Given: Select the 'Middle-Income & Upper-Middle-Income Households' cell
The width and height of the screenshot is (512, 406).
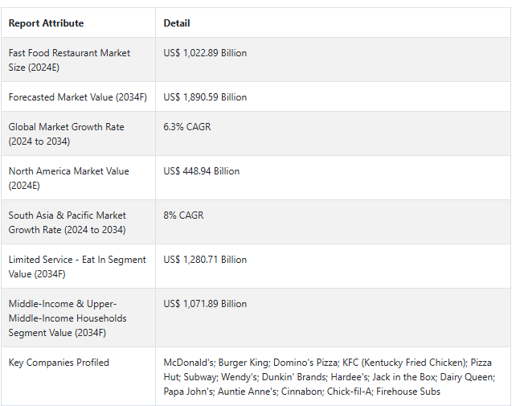Looking at the screenshot, I should tap(68, 318).
